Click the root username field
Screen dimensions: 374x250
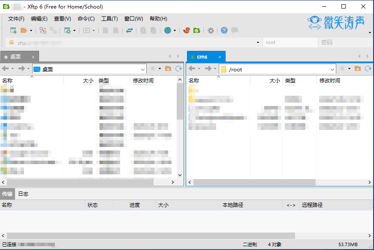click(x=290, y=43)
